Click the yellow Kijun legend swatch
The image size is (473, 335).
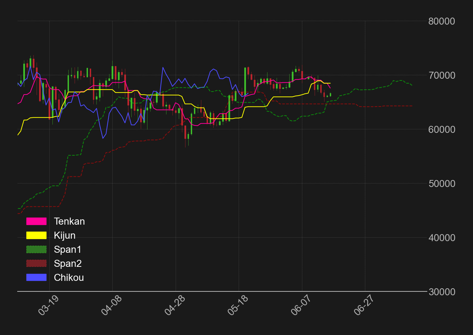[x=36, y=236]
